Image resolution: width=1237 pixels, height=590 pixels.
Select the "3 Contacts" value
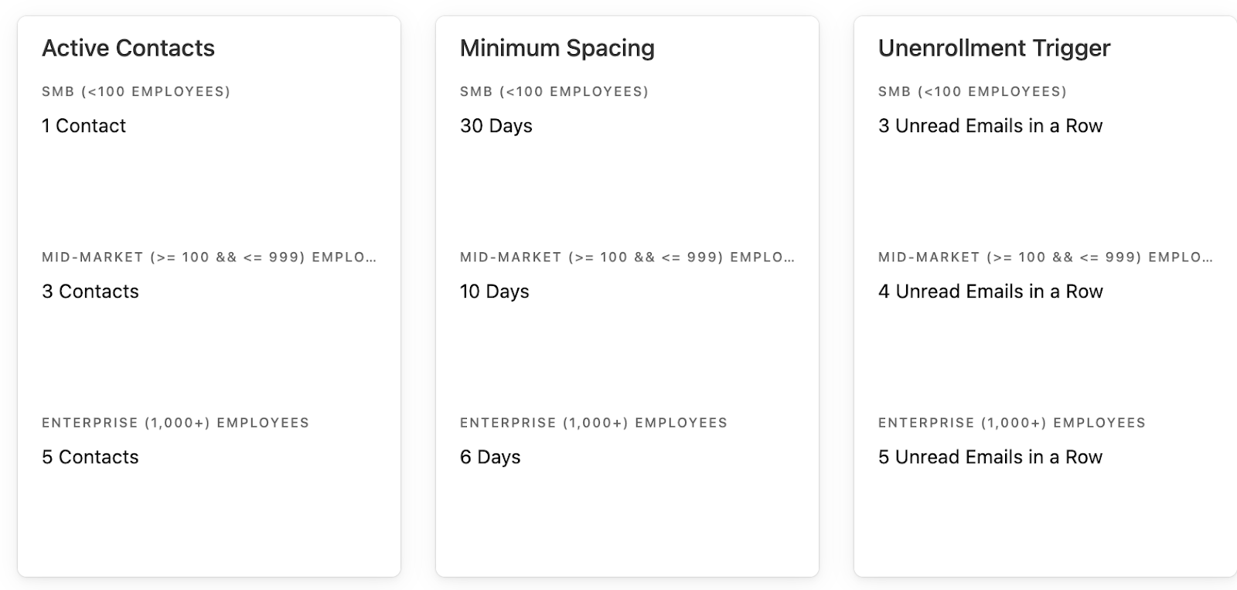click(90, 292)
